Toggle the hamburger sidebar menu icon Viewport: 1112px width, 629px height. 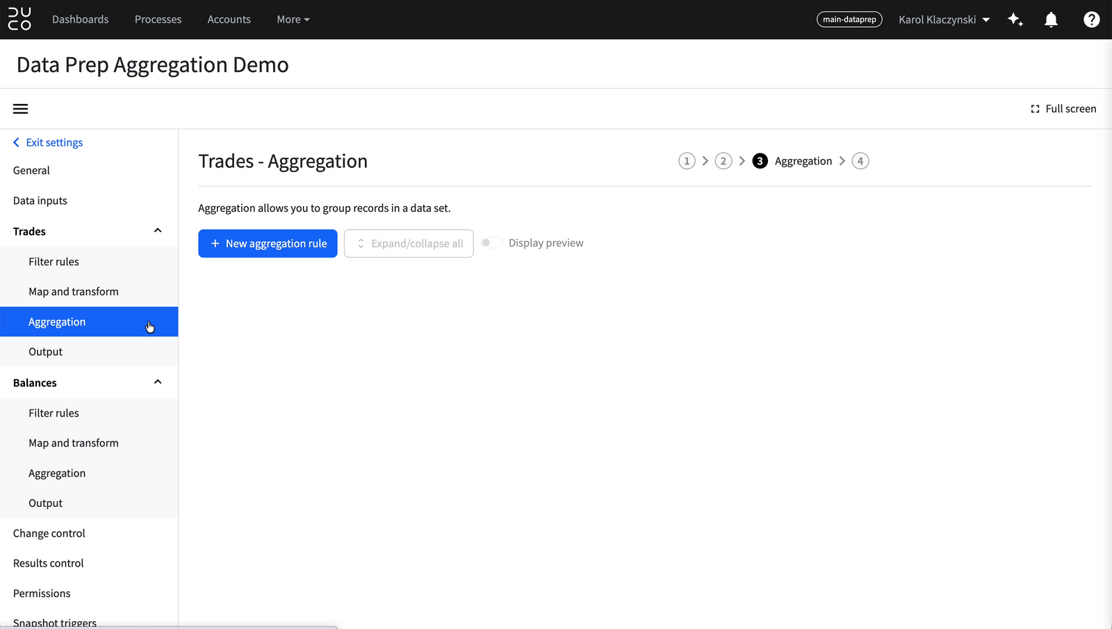(x=21, y=109)
